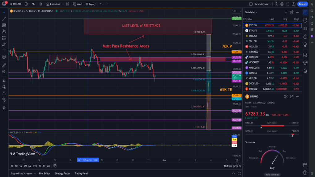
Task: Select the brush drawing tool
Action: click(4, 44)
